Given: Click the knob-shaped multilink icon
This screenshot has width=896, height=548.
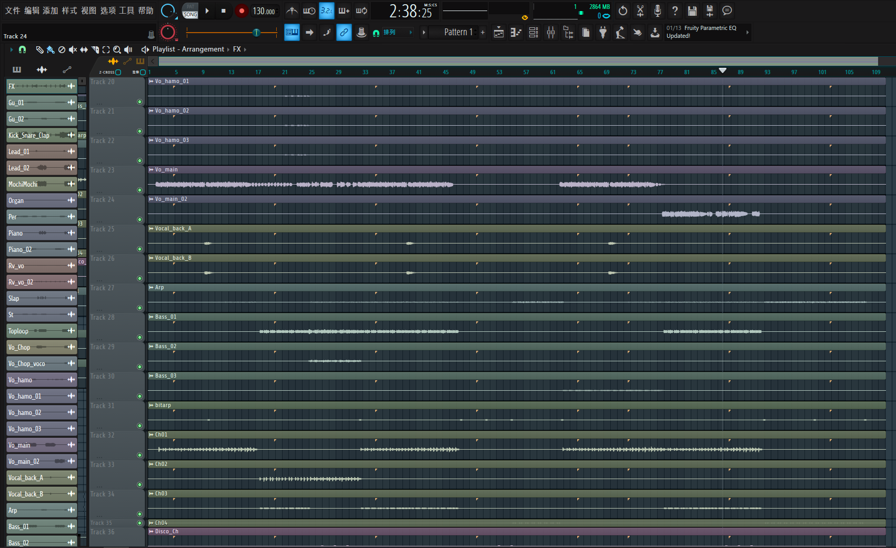Looking at the screenshot, I should coord(361,32).
